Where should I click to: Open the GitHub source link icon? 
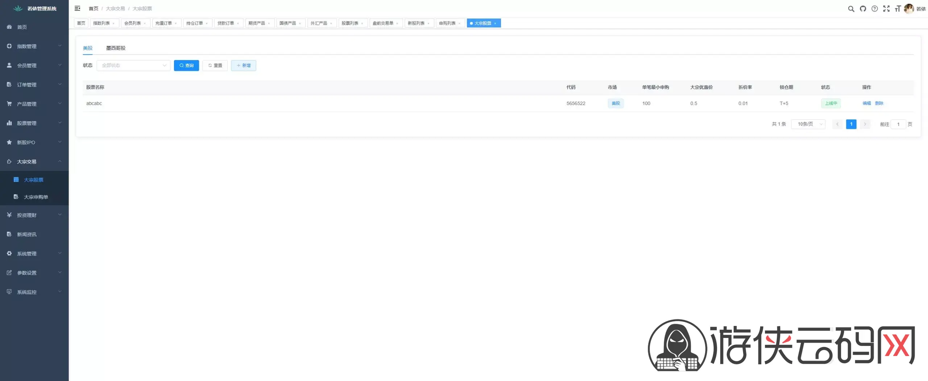[x=863, y=9]
